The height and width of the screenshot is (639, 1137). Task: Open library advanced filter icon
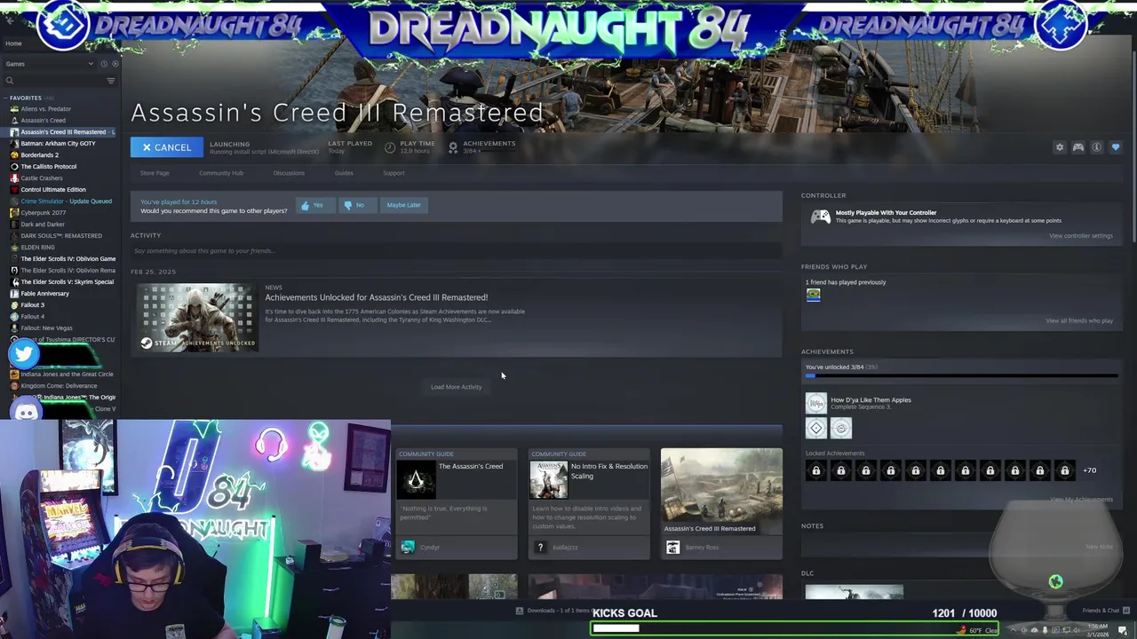[x=111, y=81]
